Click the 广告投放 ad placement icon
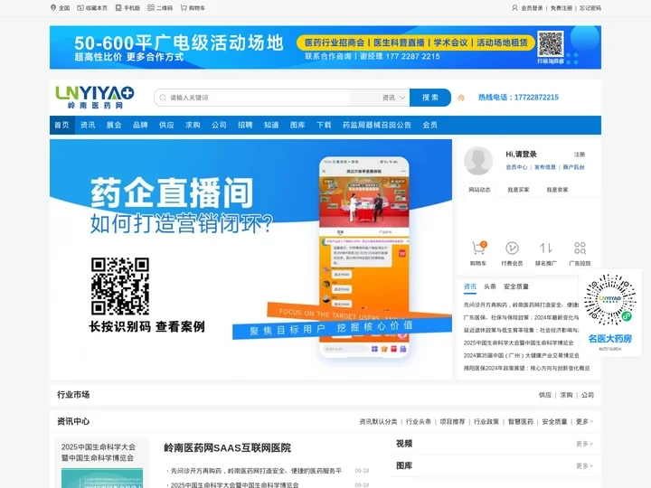651x488 pixels. pos(580,249)
